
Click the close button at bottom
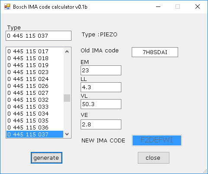[153, 158]
